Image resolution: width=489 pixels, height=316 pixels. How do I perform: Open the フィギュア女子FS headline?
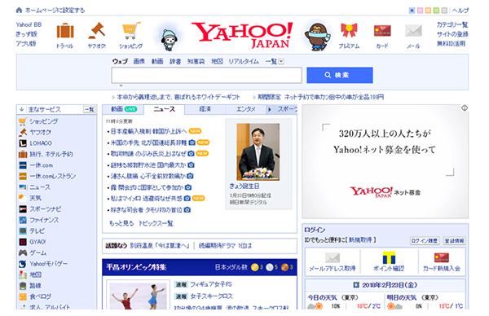211,284
